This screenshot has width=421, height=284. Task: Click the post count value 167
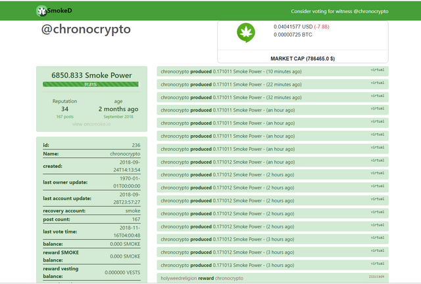tap(136, 219)
